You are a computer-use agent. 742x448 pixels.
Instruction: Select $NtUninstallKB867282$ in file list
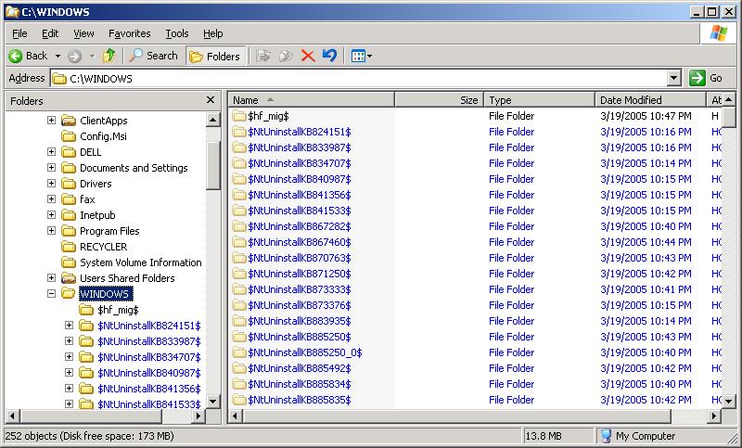299,226
